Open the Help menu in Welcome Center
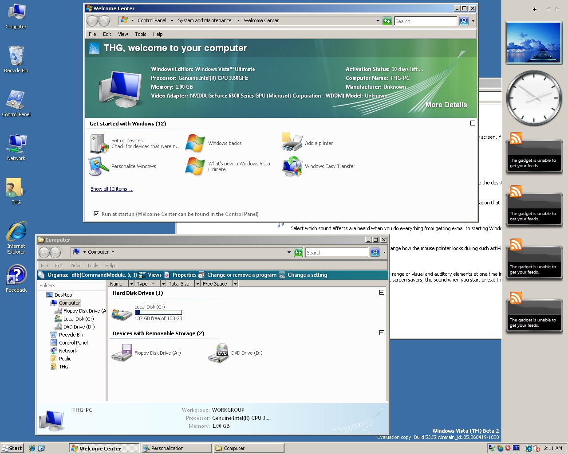 click(x=158, y=34)
